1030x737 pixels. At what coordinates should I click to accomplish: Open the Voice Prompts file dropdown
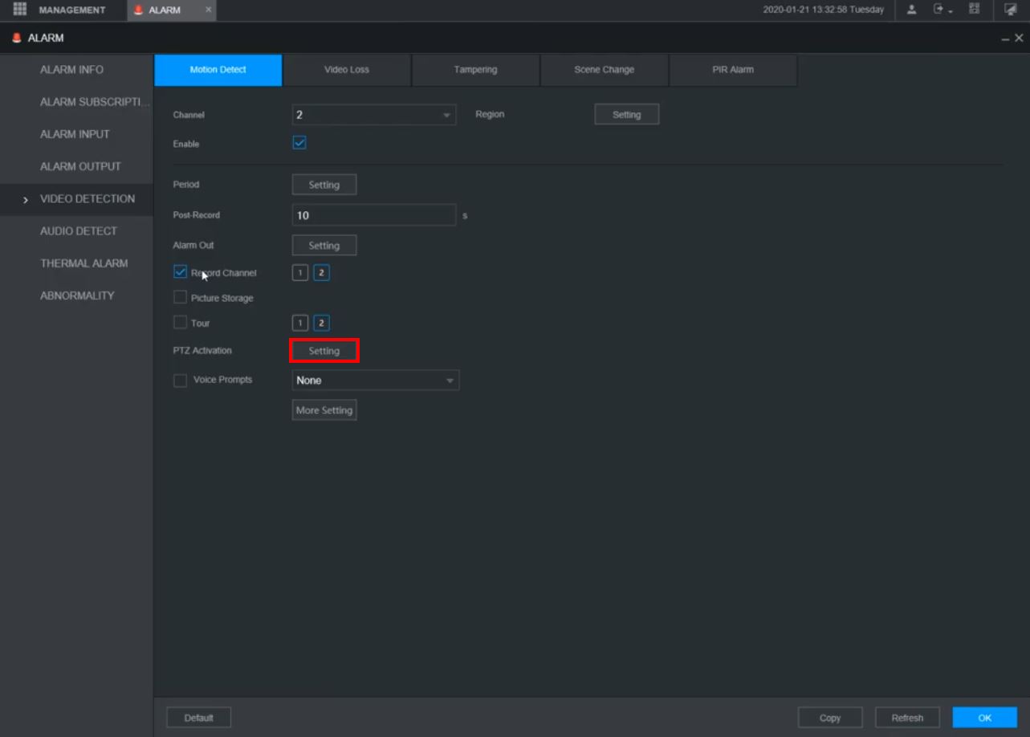[375, 381]
